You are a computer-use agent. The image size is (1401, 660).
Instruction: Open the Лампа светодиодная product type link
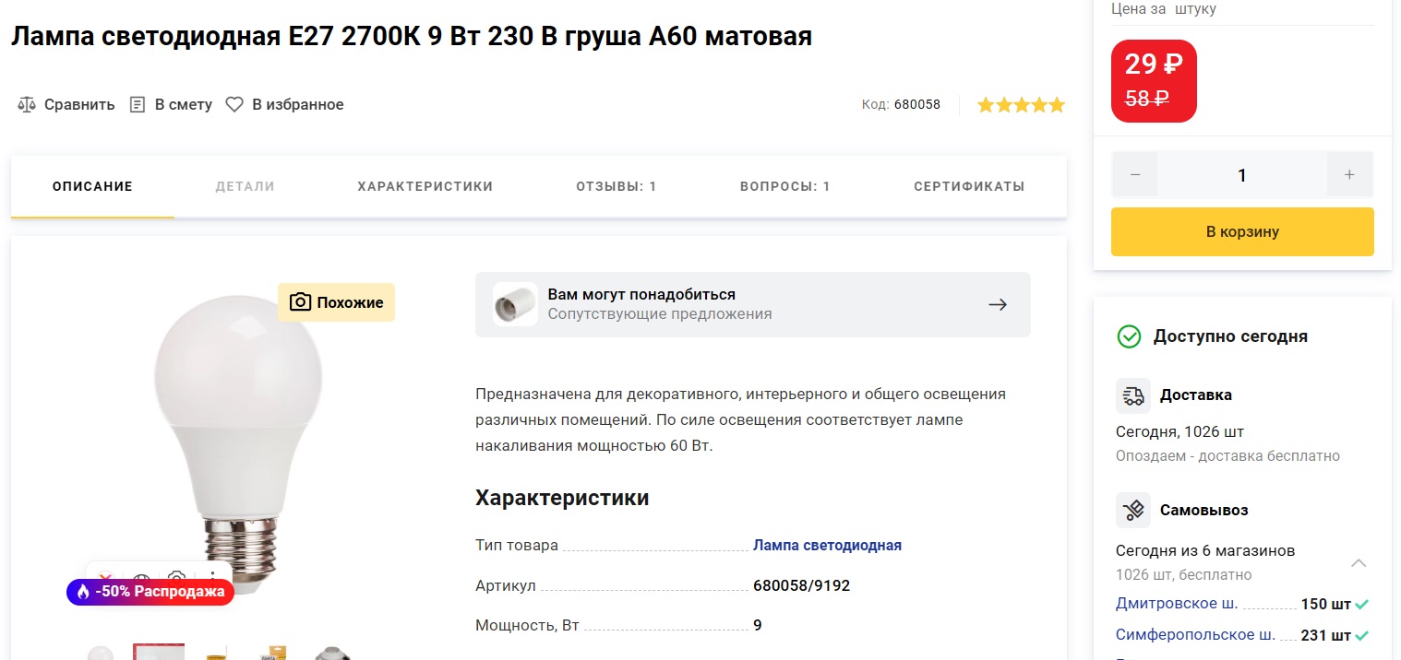pyautogui.click(x=827, y=545)
